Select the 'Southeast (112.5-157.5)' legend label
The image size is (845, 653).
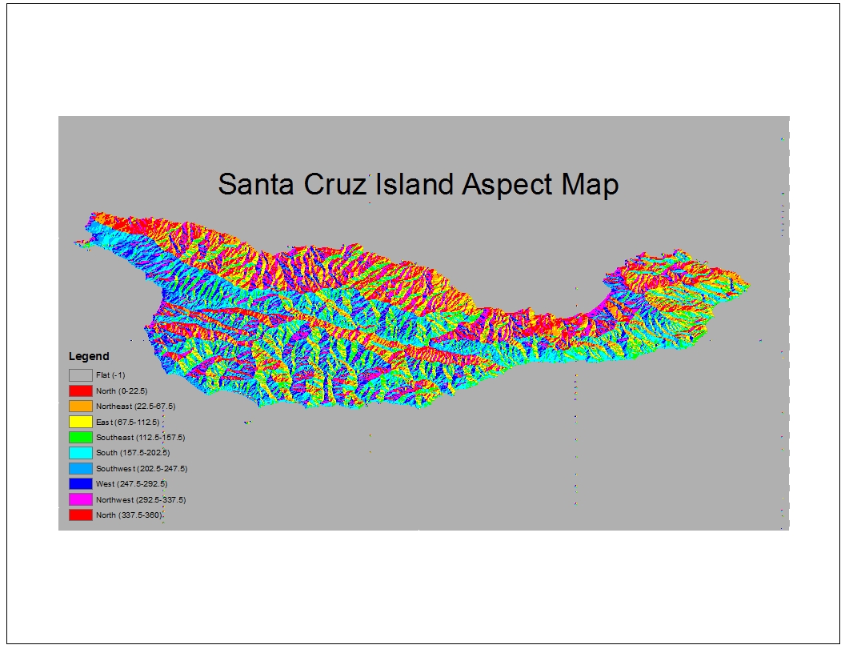coord(141,438)
